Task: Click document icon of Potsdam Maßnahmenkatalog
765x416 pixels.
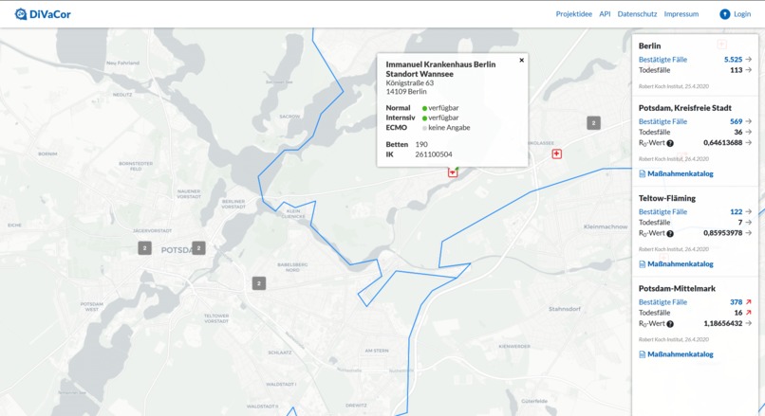Action: coord(642,174)
